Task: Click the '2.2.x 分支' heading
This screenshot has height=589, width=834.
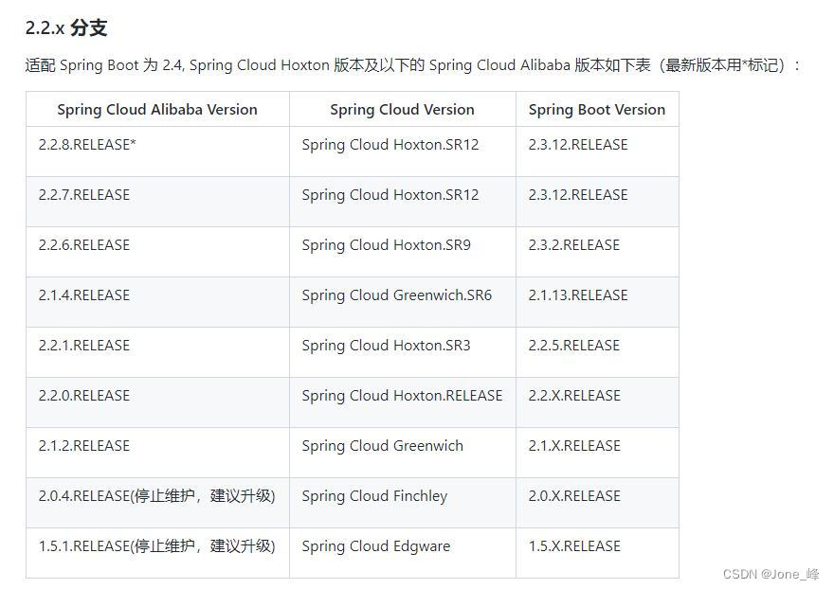Action: point(66,27)
